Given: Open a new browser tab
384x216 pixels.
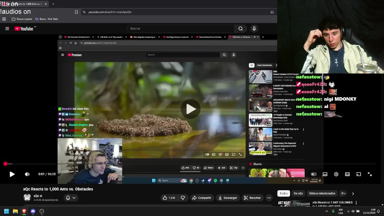Looking at the screenshot, I should tap(53, 4).
